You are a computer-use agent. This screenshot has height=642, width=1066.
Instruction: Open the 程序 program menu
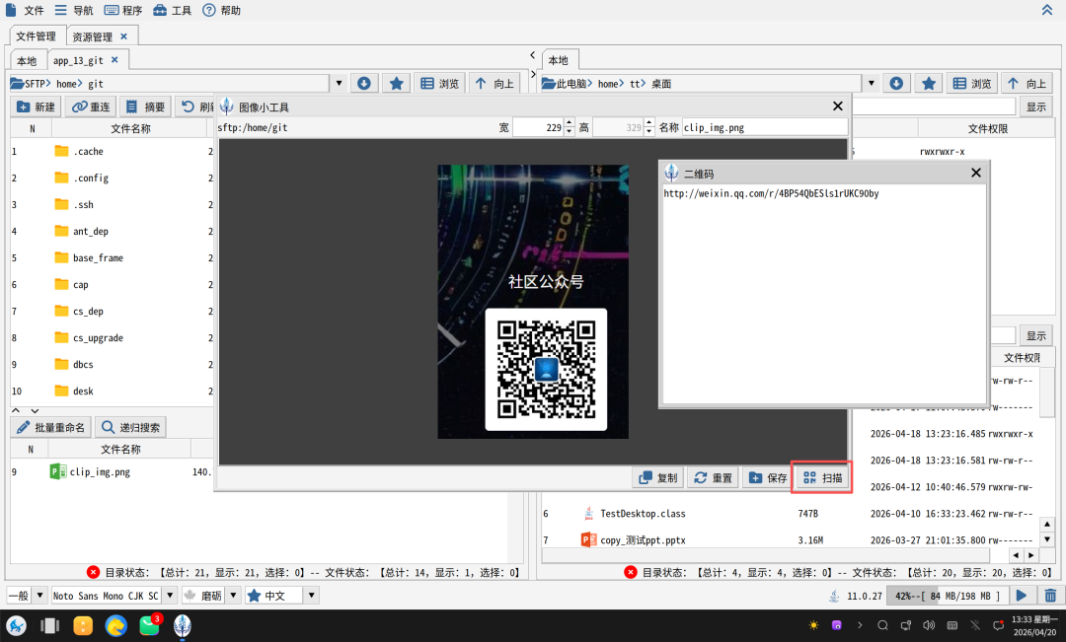click(x=123, y=10)
